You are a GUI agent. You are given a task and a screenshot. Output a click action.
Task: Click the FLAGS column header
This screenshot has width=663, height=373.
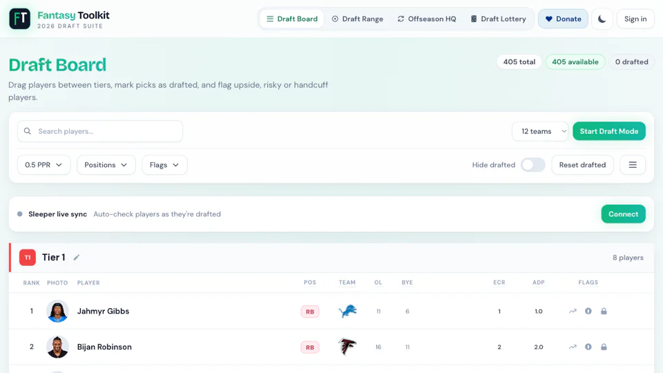point(588,283)
